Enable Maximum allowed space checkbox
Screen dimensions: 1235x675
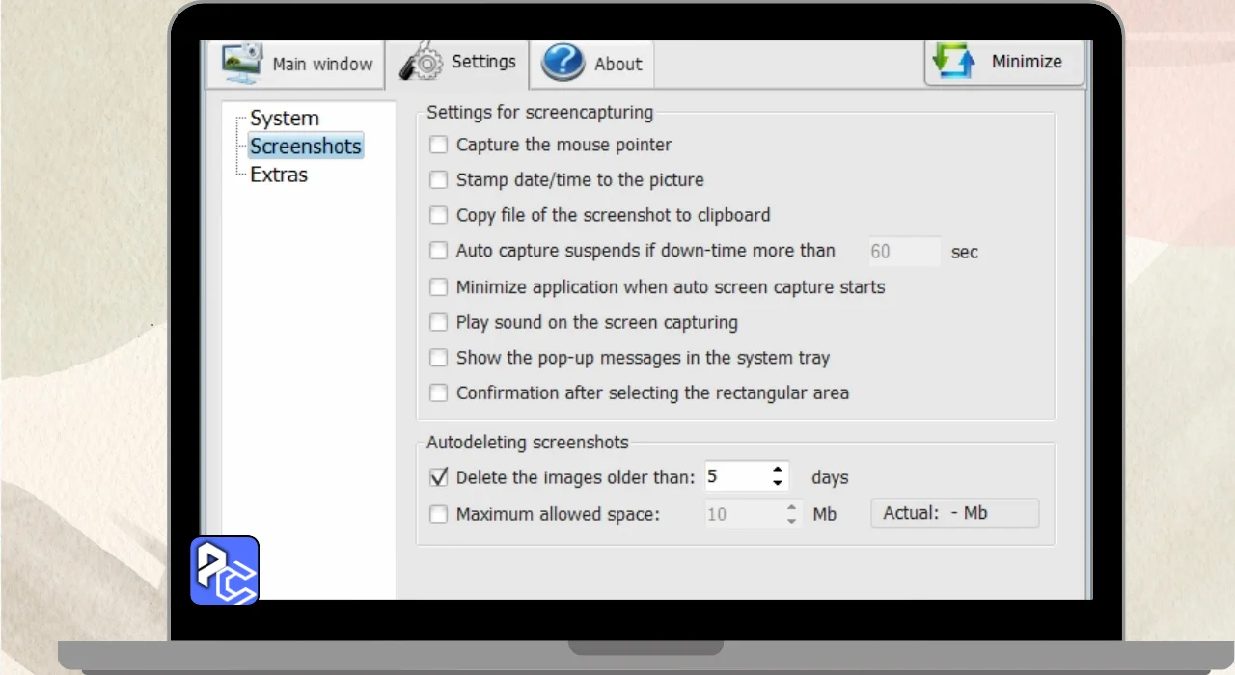[x=439, y=514]
